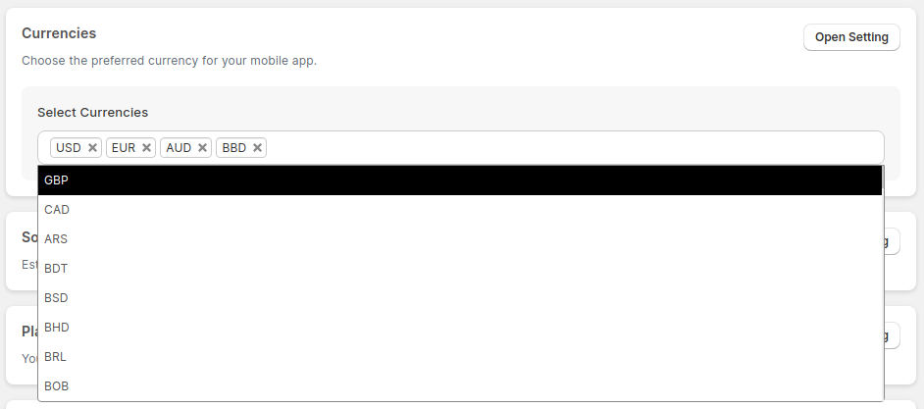Remove the EUR currency tag
The image size is (924, 409).
[x=147, y=148]
